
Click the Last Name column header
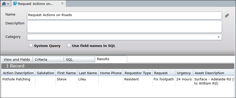click(88, 73)
